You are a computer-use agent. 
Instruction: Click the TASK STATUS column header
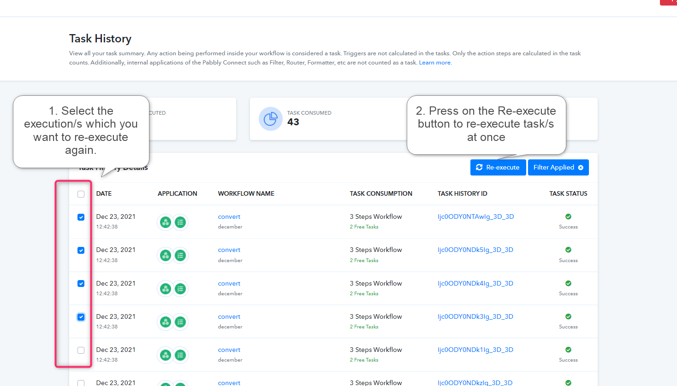coord(568,193)
